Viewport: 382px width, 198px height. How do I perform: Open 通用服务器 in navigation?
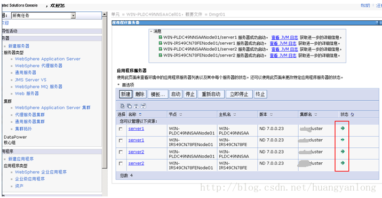26,73
